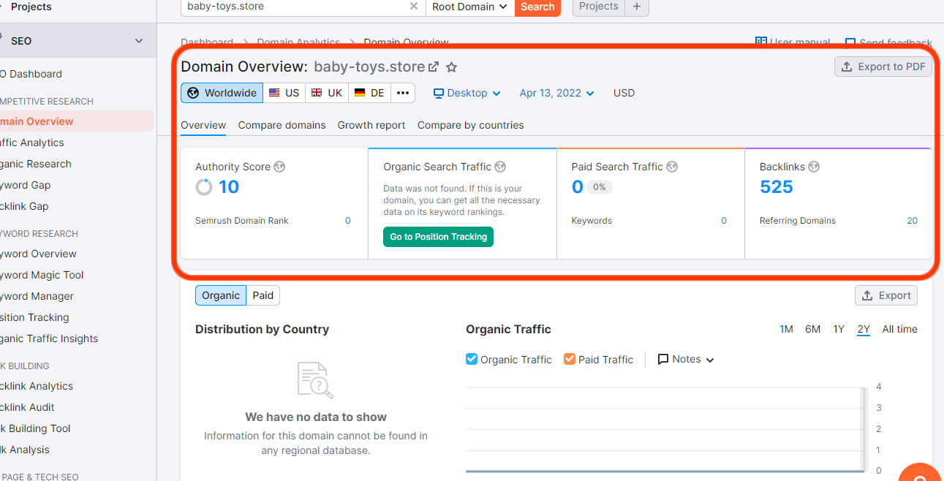Image resolution: width=944 pixels, height=481 pixels.
Task: Select Domain Overview in the sidebar
Action: click(x=76, y=121)
